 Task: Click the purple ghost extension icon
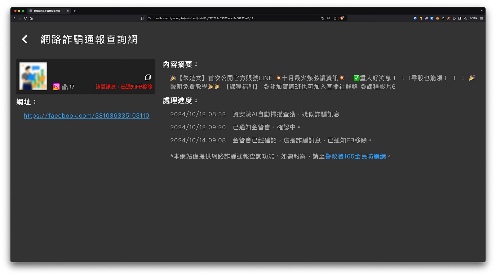[426, 18]
